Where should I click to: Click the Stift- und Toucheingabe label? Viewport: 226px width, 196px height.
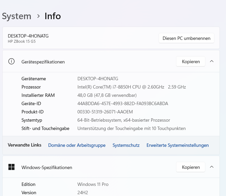click(45, 128)
